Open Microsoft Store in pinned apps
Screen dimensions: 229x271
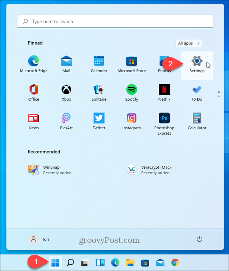[x=132, y=64]
